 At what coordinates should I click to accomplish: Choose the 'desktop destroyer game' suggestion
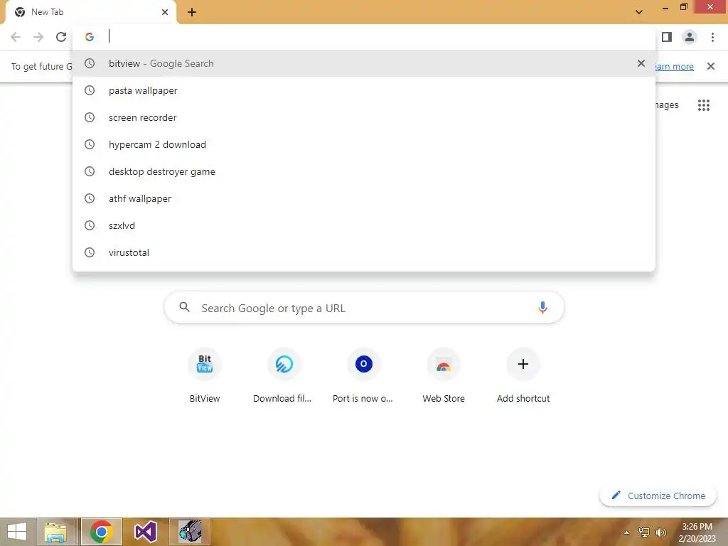coord(364,171)
